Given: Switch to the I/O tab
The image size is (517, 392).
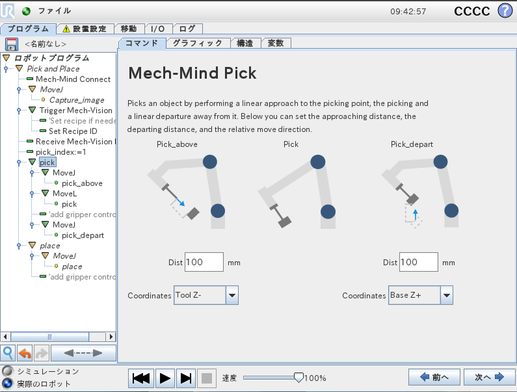Looking at the screenshot, I should (x=157, y=29).
